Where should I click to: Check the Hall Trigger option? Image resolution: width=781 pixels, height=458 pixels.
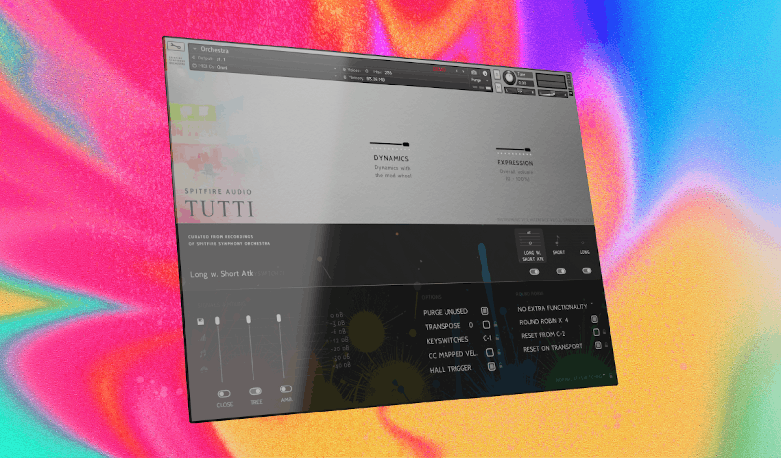point(492,366)
